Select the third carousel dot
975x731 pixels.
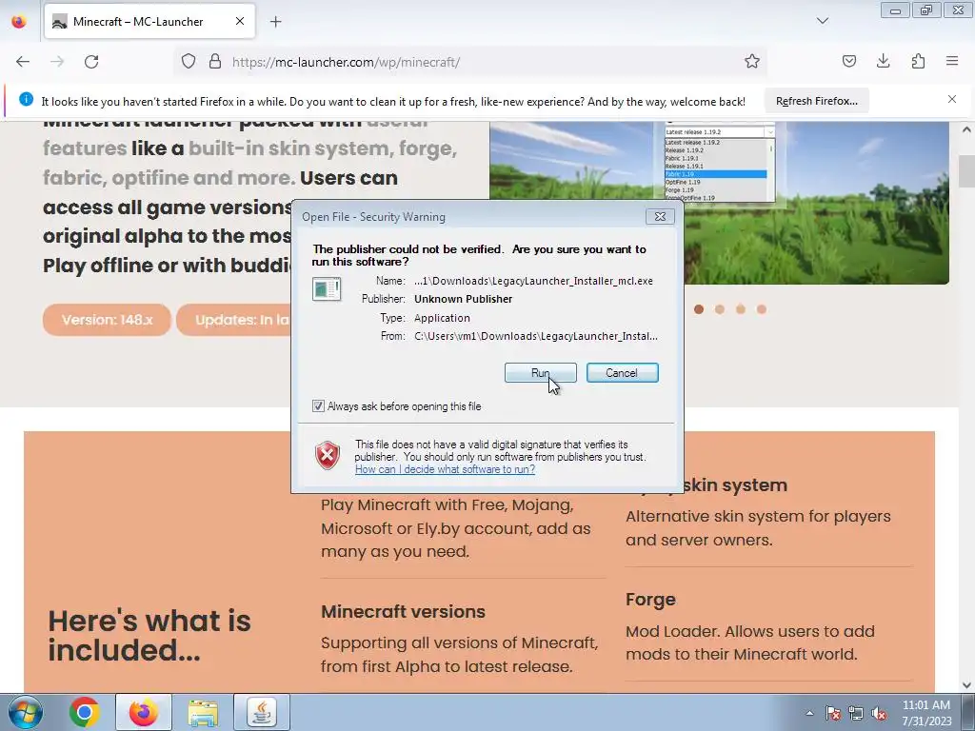[x=741, y=309]
